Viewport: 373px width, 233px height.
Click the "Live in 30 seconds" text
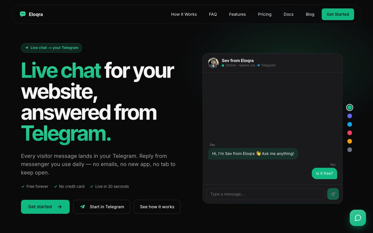[112, 186]
